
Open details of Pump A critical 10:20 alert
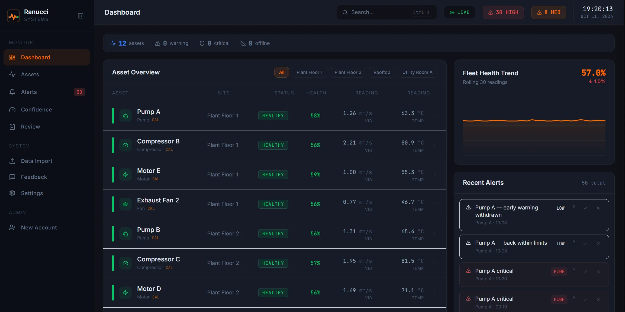(x=574, y=270)
